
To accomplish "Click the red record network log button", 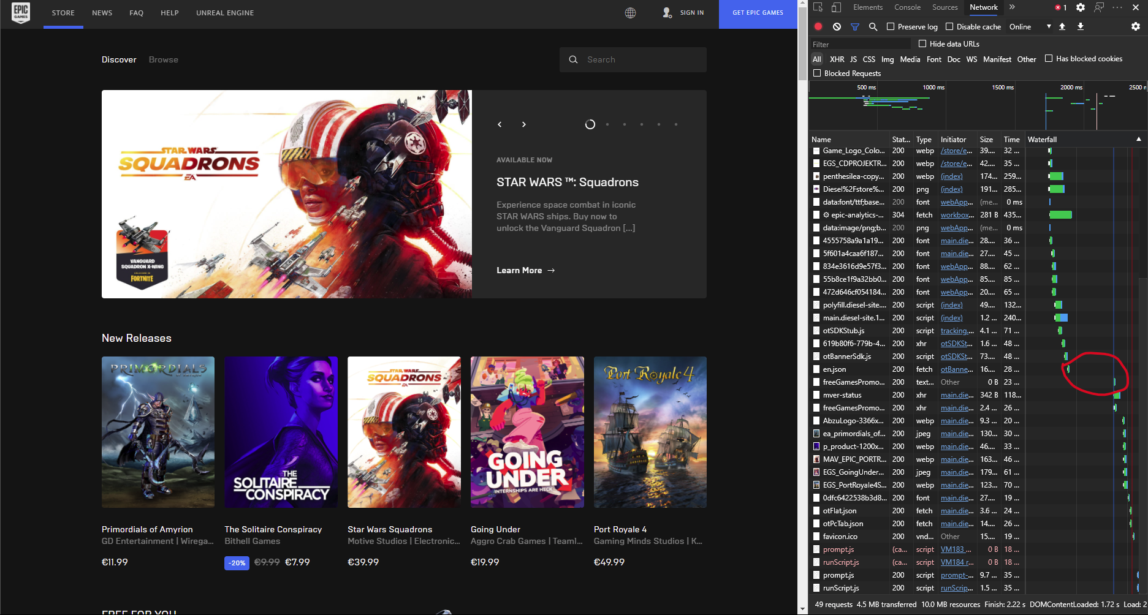I will pyautogui.click(x=818, y=27).
